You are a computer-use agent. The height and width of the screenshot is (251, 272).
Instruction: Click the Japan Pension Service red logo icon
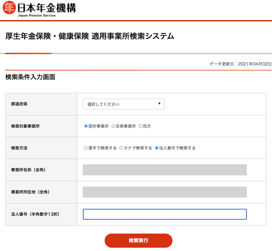tap(9, 8)
